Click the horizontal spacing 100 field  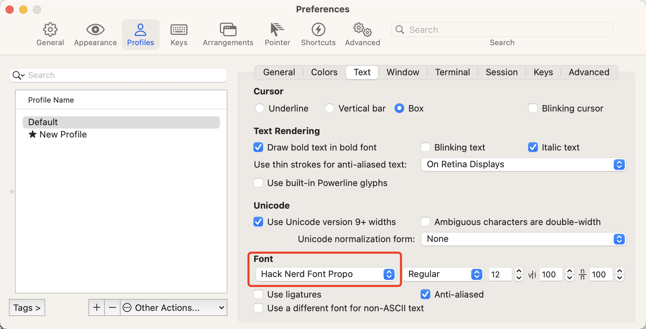551,274
